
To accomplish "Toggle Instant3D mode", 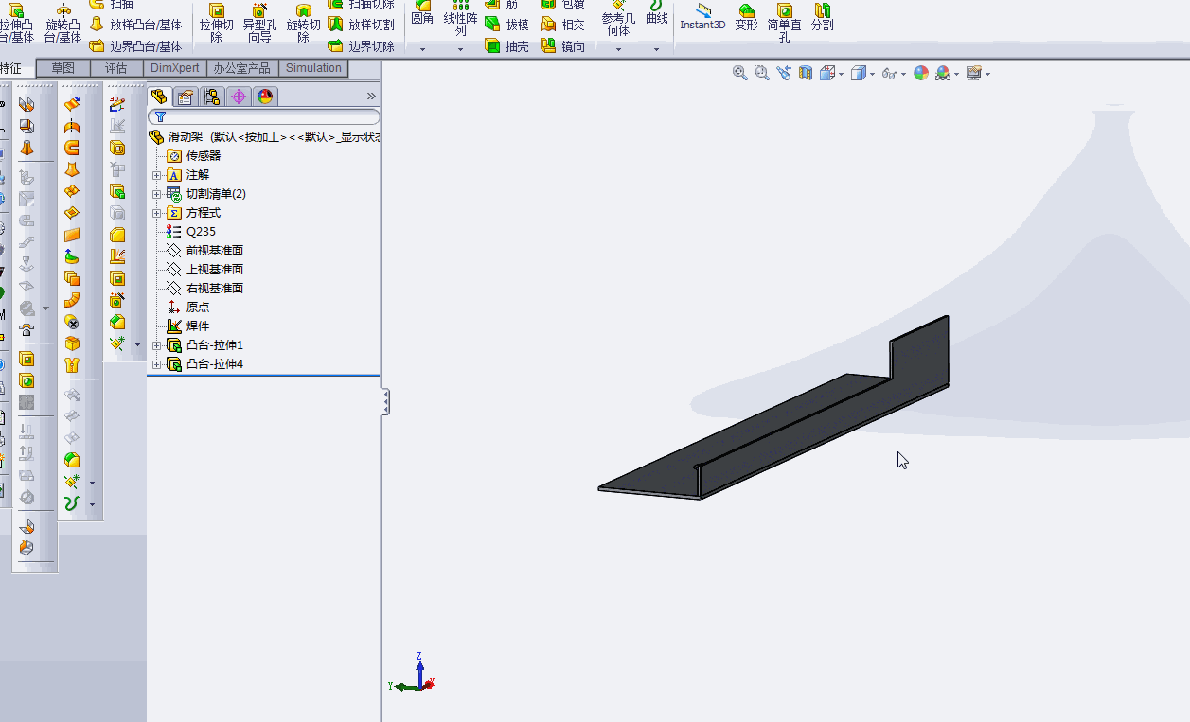I will (702, 17).
